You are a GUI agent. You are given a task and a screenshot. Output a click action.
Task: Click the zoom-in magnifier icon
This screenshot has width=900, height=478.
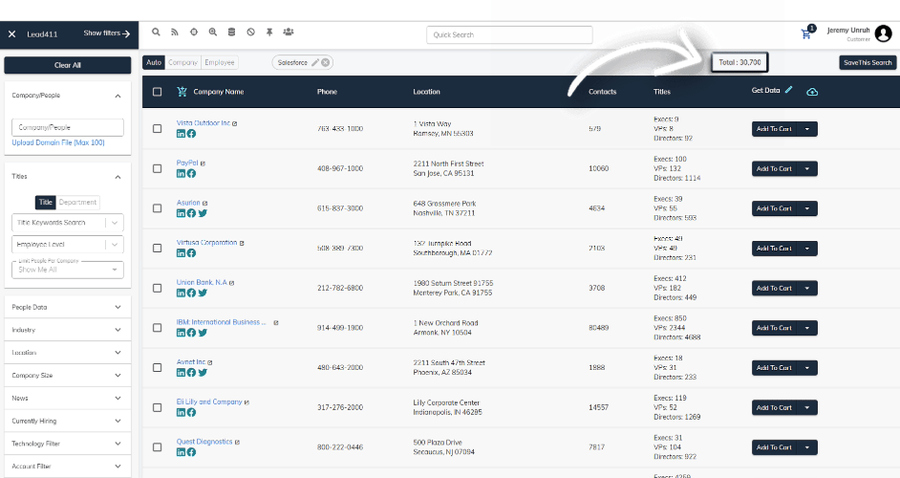212,33
